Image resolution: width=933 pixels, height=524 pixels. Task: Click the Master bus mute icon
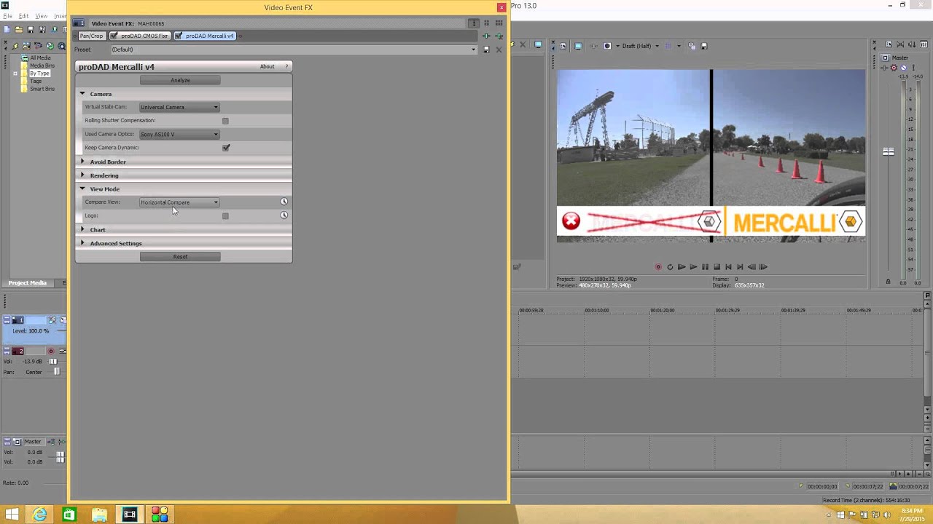[903, 68]
